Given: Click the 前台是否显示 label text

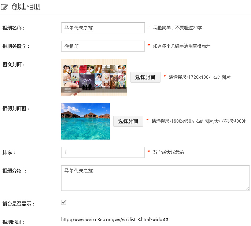Looking at the screenshot, I should click(x=18, y=204).
